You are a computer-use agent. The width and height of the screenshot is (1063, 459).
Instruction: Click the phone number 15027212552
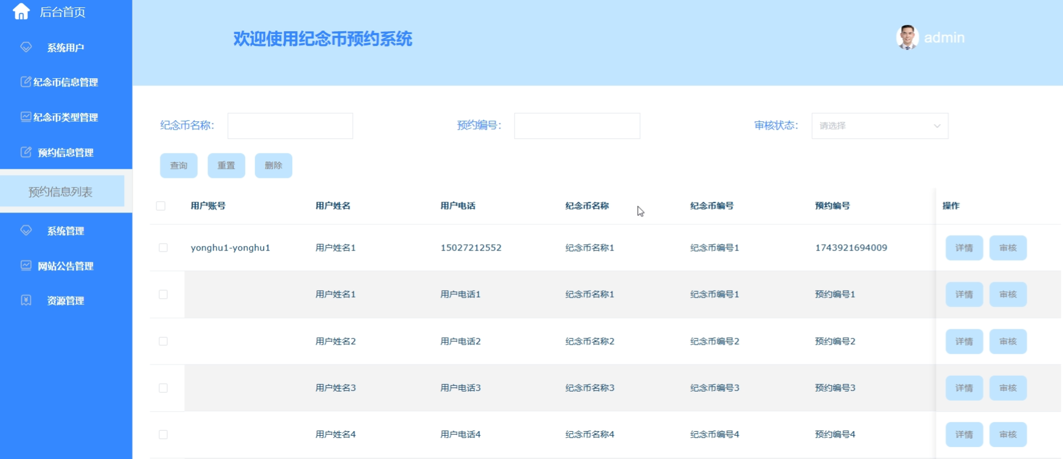471,248
